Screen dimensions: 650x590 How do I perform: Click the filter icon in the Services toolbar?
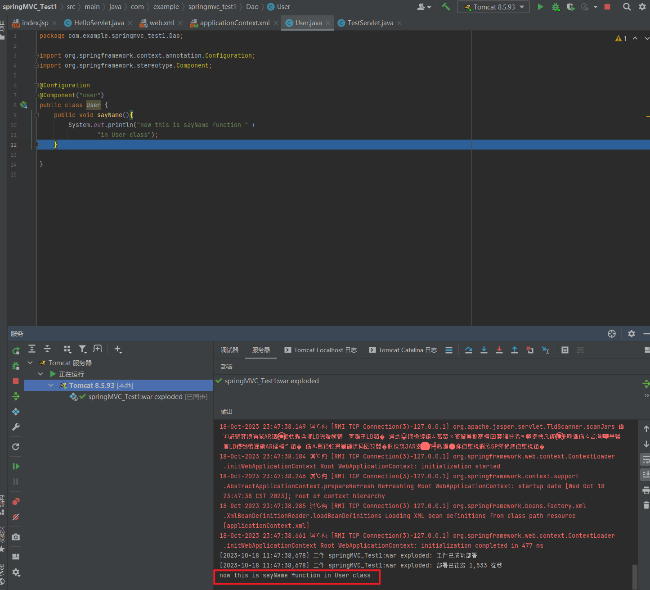(x=83, y=349)
